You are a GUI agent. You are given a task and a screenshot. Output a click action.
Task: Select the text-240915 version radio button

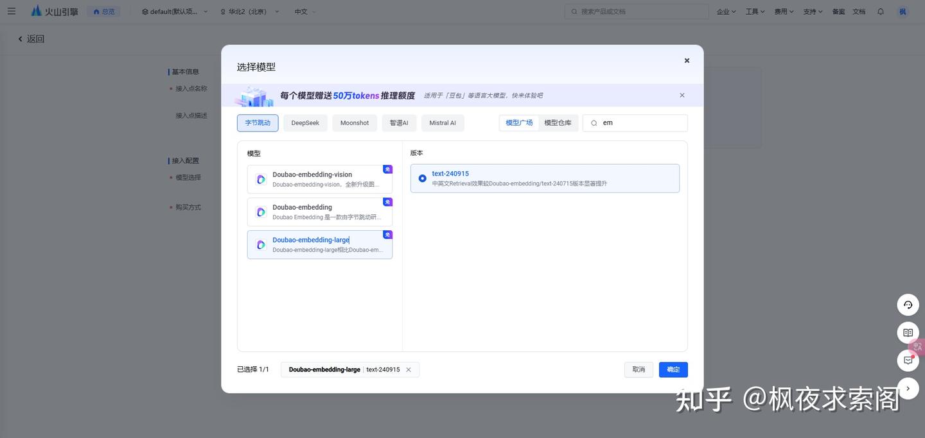click(x=422, y=178)
